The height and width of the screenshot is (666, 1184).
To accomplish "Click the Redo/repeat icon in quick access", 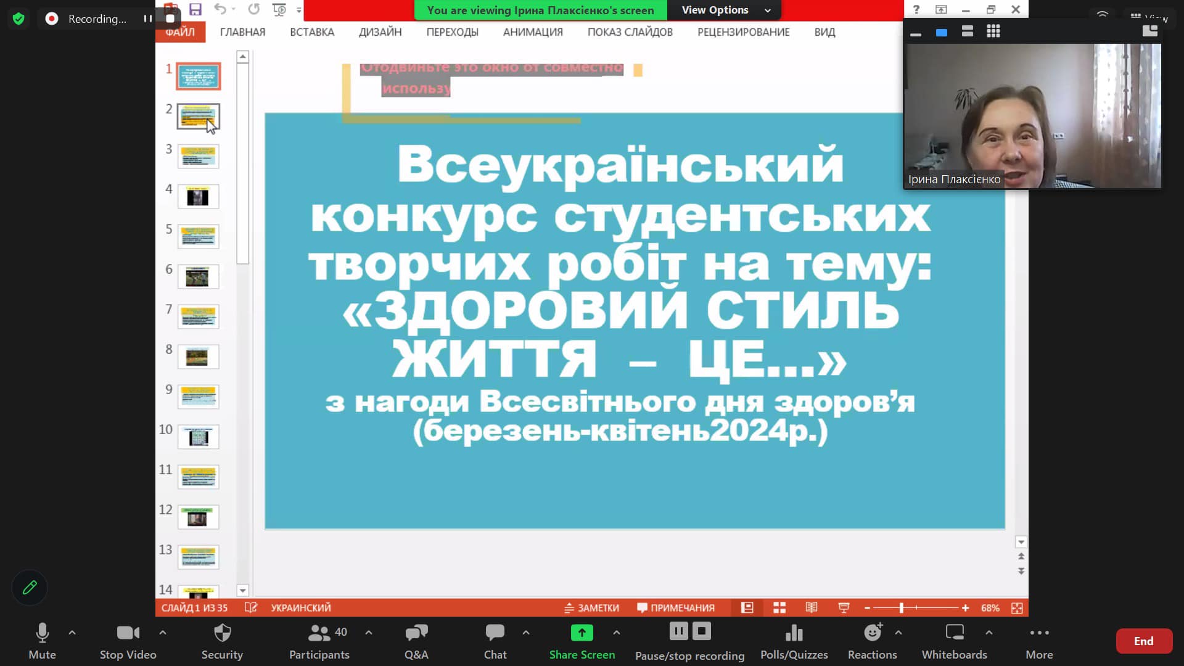I will (253, 9).
